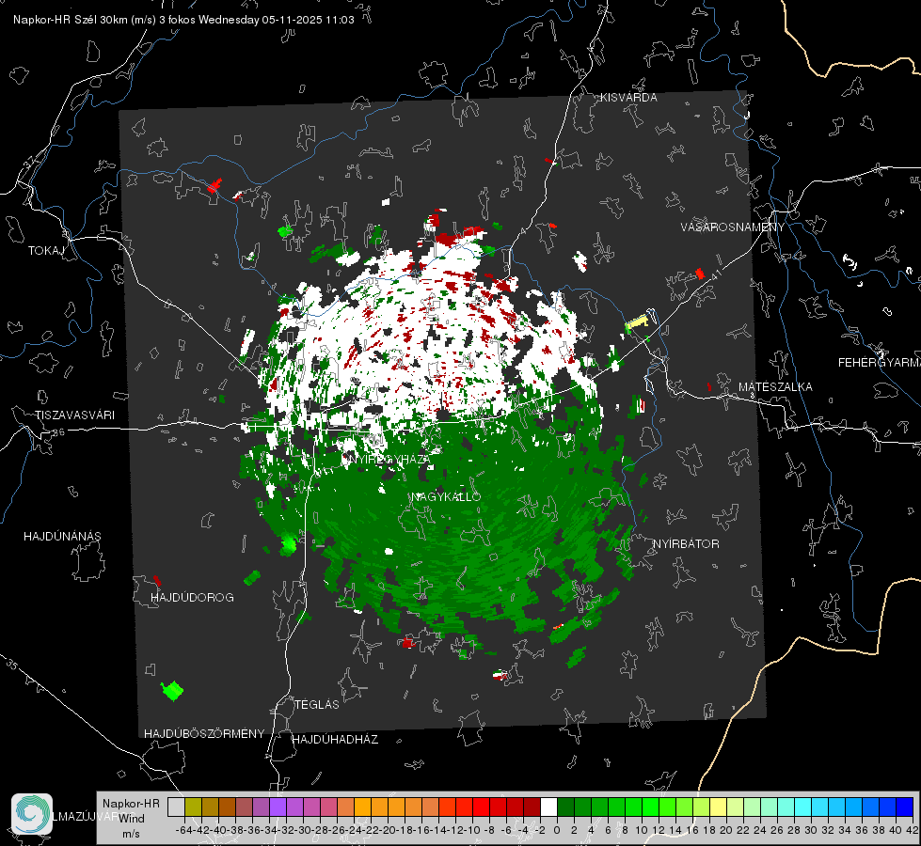Click the m/s unit label in legend
Screen dimensions: 921x846
tap(131, 834)
